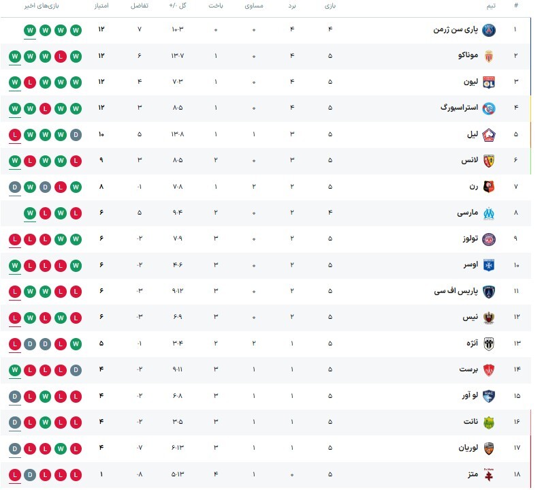Click the Metz club logo
542x490 pixels.
[x=489, y=474]
